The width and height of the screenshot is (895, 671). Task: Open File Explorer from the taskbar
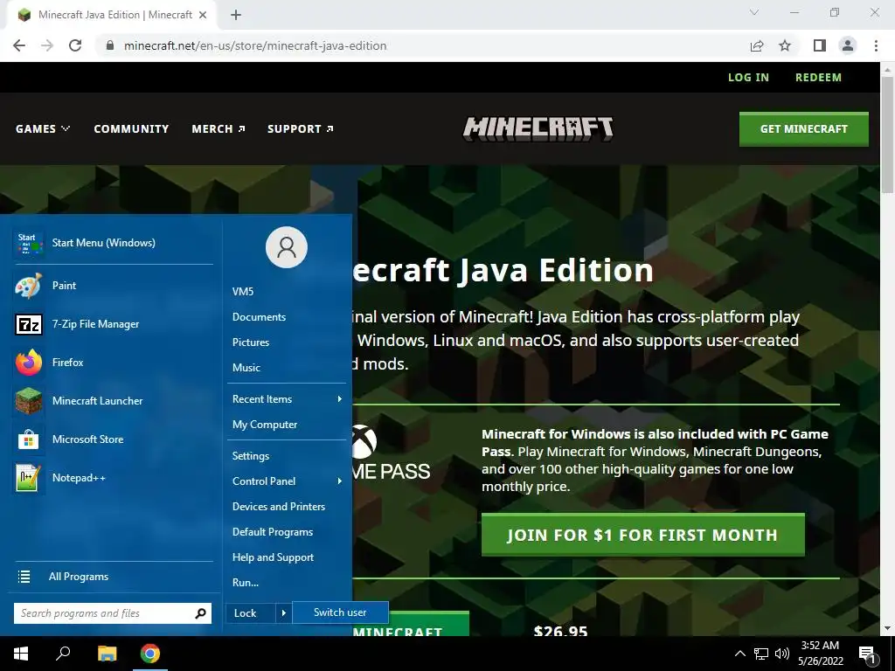click(x=107, y=654)
